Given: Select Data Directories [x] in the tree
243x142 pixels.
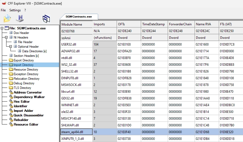Looking at the screenshot, I should click(x=34, y=51).
